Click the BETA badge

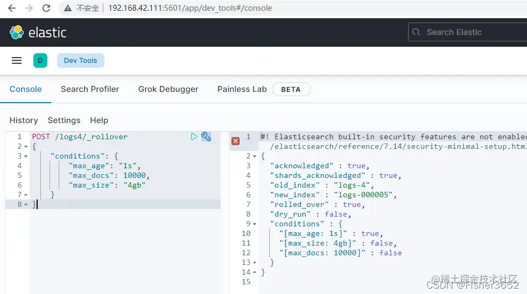tap(291, 89)
